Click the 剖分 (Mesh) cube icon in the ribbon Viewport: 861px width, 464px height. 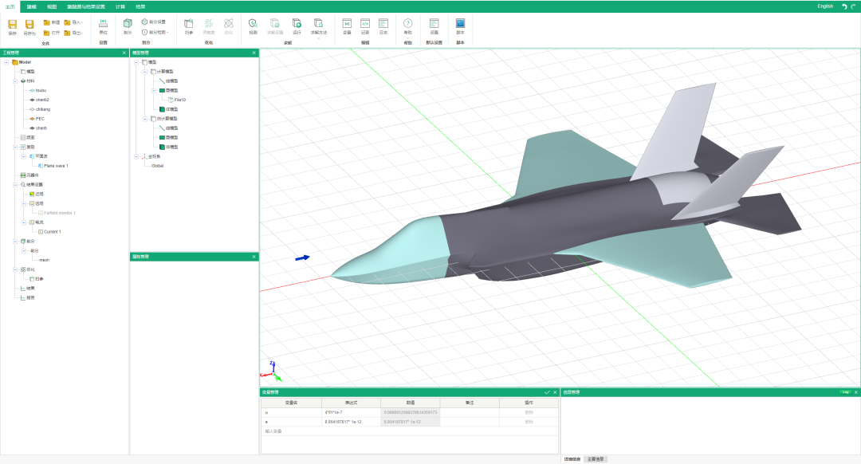(x=128, y=26)
